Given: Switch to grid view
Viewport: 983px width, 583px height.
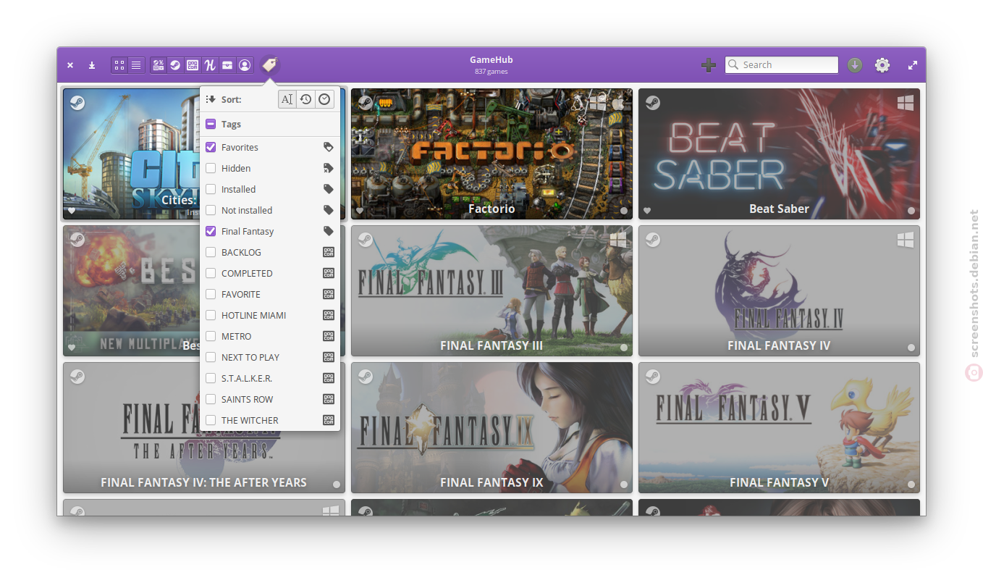Looking at the screenshot, I should pyautogui.click(x=119, y=65).
